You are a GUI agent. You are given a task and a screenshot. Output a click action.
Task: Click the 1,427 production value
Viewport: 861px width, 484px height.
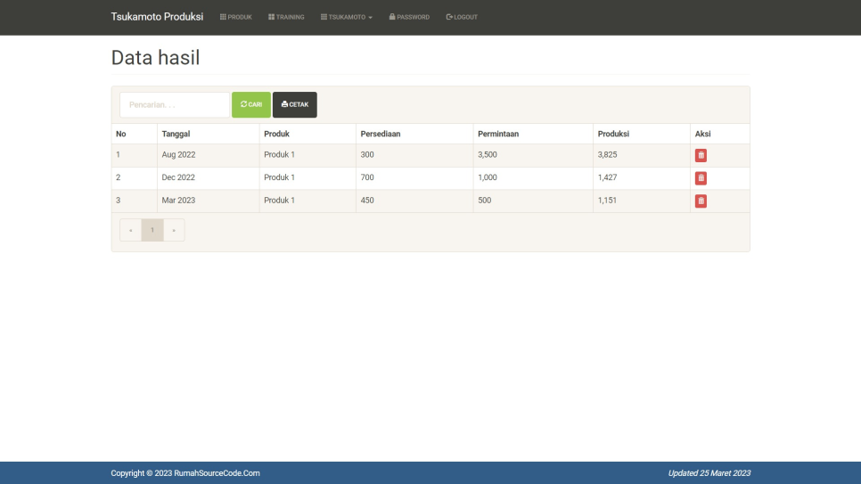(607, 177)
